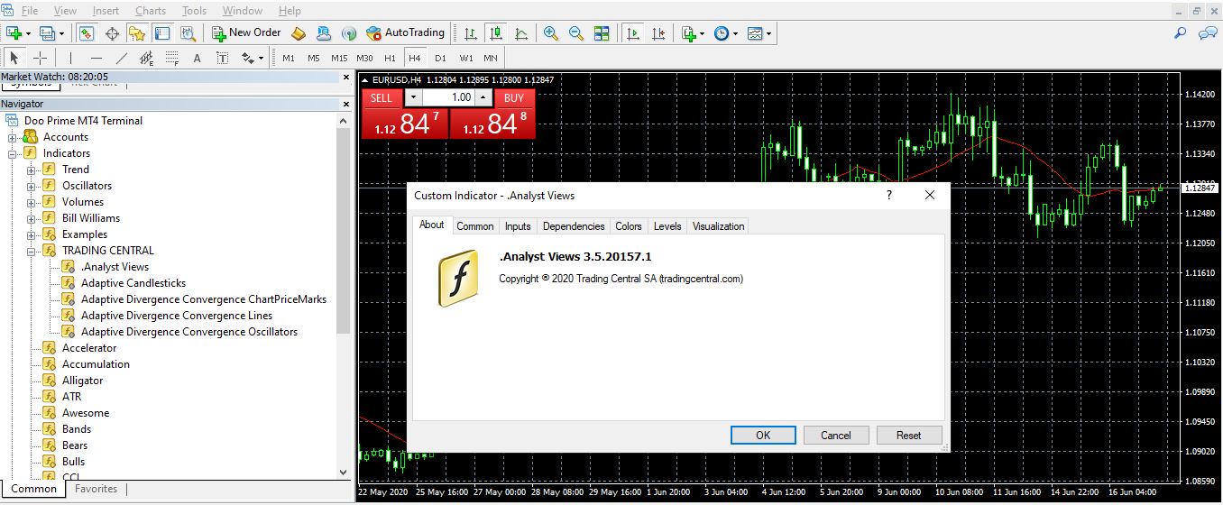Click the red SELL button
This screenshot has height=505, width=1223.
pyautogui.click(x=382, y=97)
